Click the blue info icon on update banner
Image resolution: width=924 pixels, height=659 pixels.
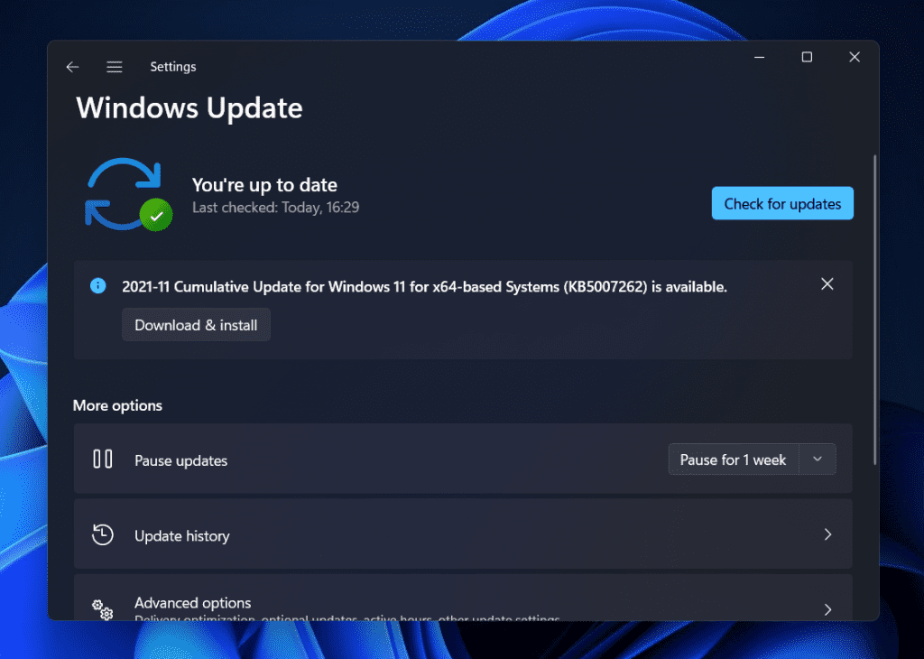click(x=97, y=285)
